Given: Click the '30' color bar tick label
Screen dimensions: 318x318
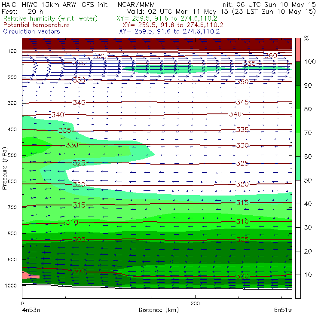Looking at the screenshot, I should click(x=308, y=228).
